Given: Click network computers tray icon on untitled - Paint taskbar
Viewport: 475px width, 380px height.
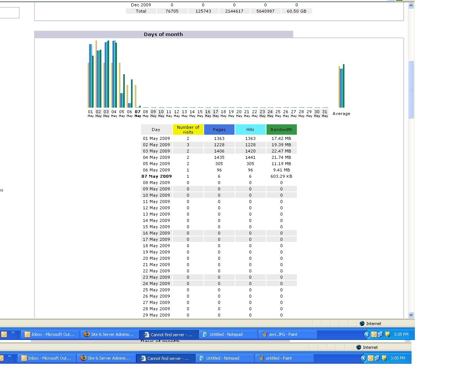Looking at the screenshot, I should point(377,358).
